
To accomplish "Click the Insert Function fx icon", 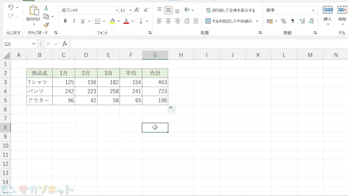I will (x=65, y=44).
